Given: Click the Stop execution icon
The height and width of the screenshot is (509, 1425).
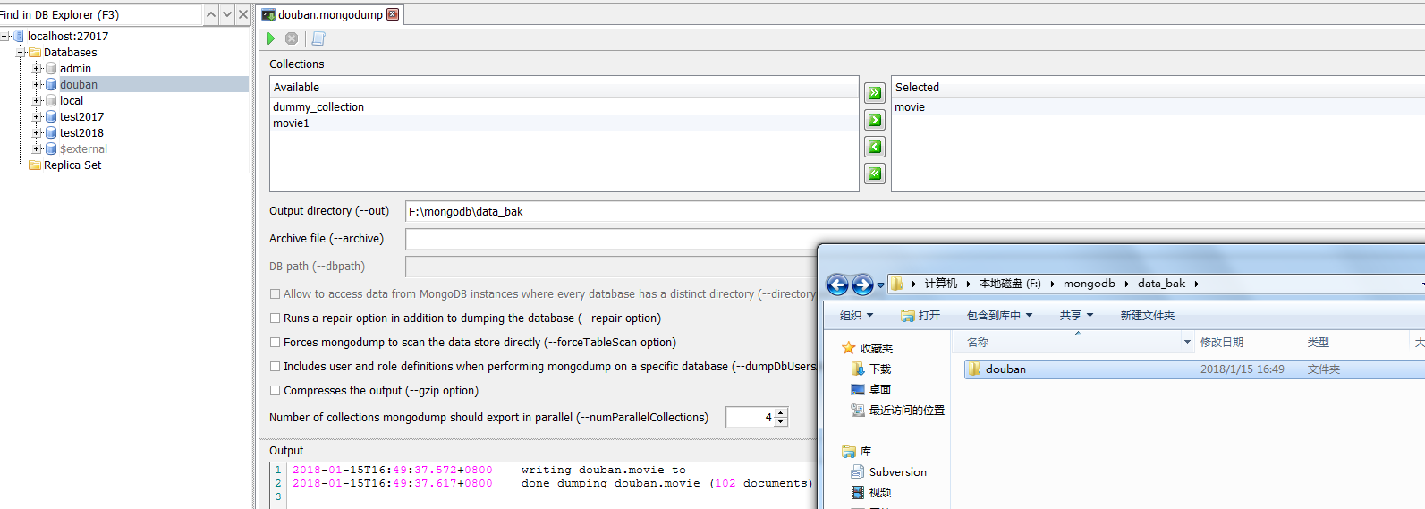Looking at the screenshot, I should coord(292,38).
